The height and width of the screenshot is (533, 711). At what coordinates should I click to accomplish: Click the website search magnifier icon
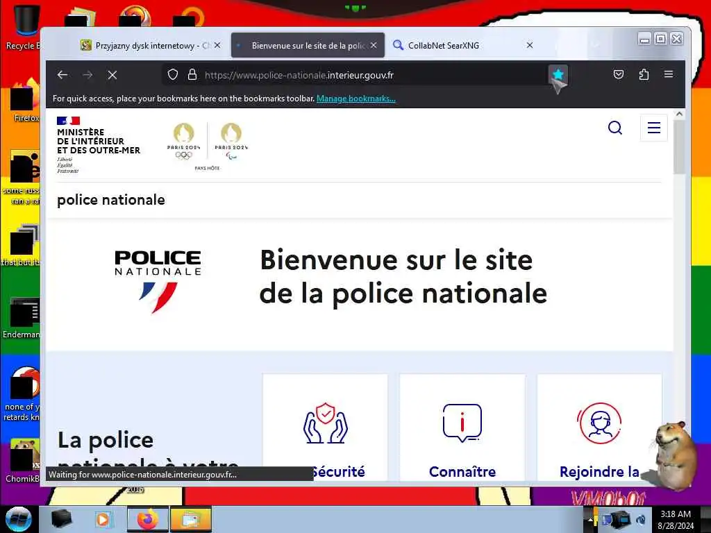615,128
